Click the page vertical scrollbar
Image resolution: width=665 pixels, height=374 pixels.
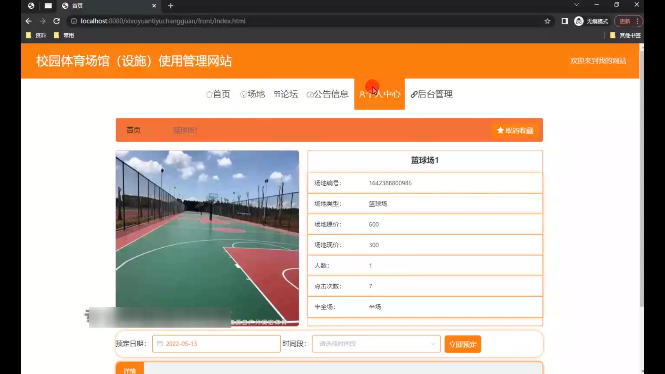642,173
